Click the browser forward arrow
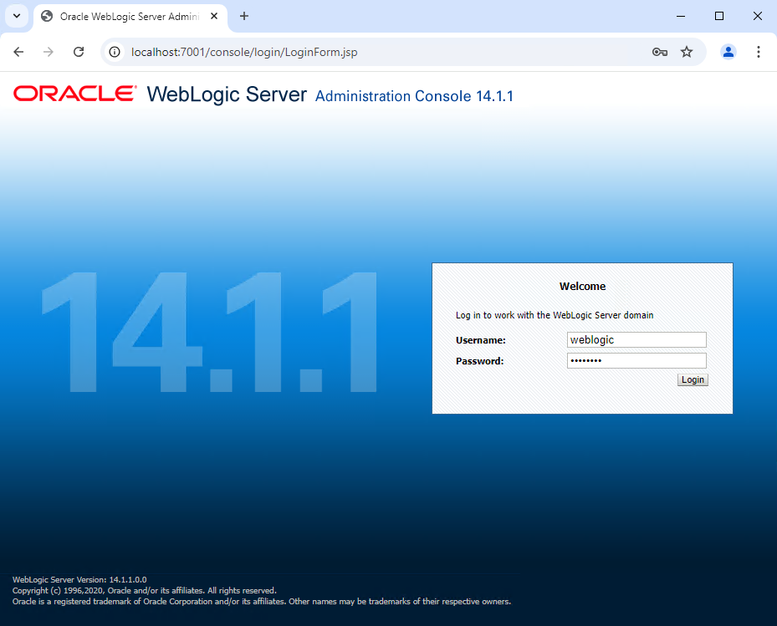The height and width of the screenshot is (626, 777). (x=48, y=52)
